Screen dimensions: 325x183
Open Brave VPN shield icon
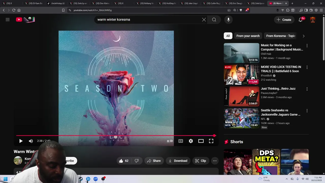(x=316, y=10)
